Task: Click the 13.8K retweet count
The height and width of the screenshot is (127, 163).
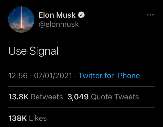Action: [x=18, y=97]
